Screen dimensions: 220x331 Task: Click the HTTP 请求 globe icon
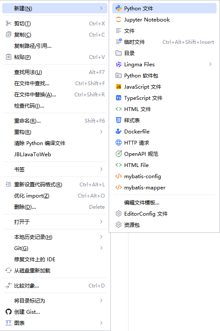coord(119,142)
